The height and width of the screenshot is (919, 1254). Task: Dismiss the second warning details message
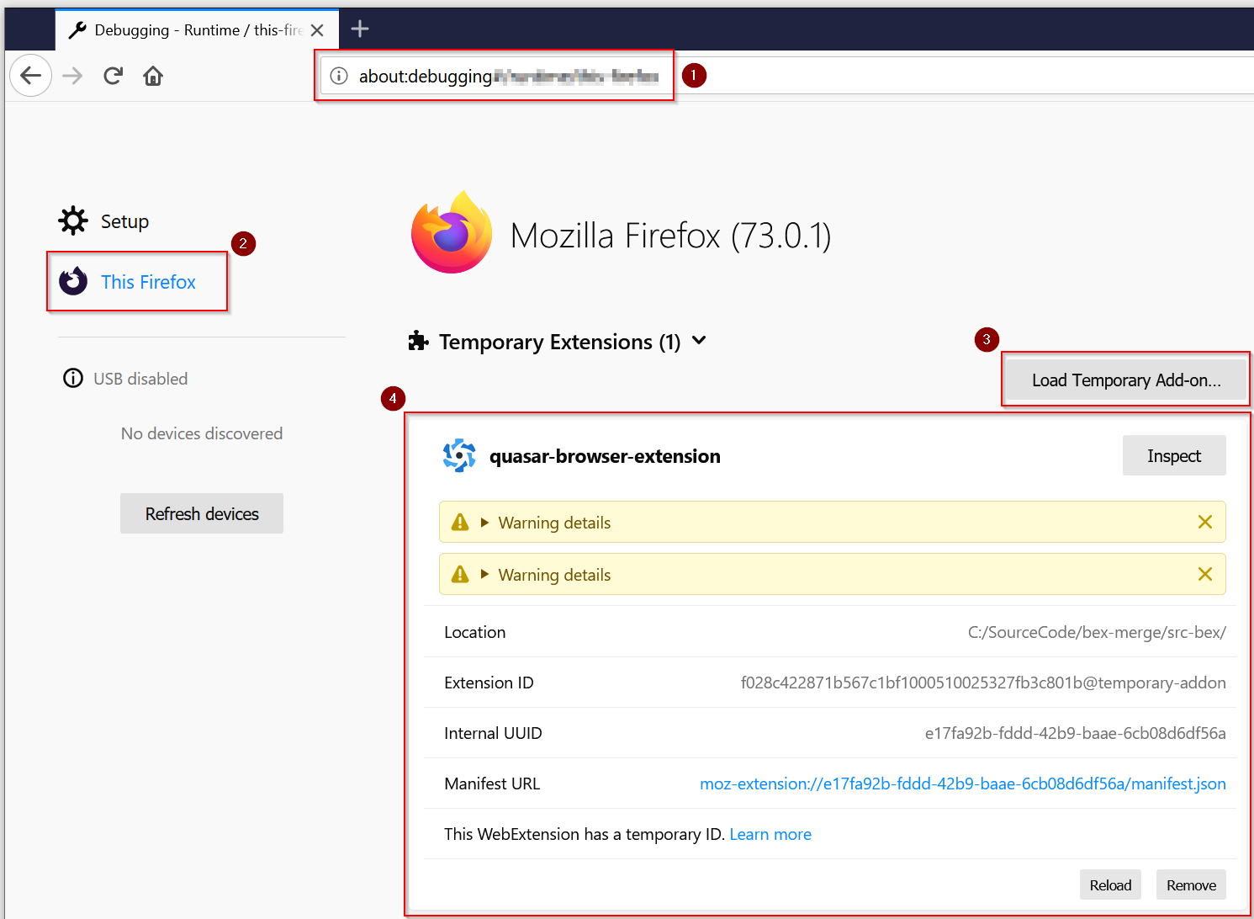pos(1204,575)
